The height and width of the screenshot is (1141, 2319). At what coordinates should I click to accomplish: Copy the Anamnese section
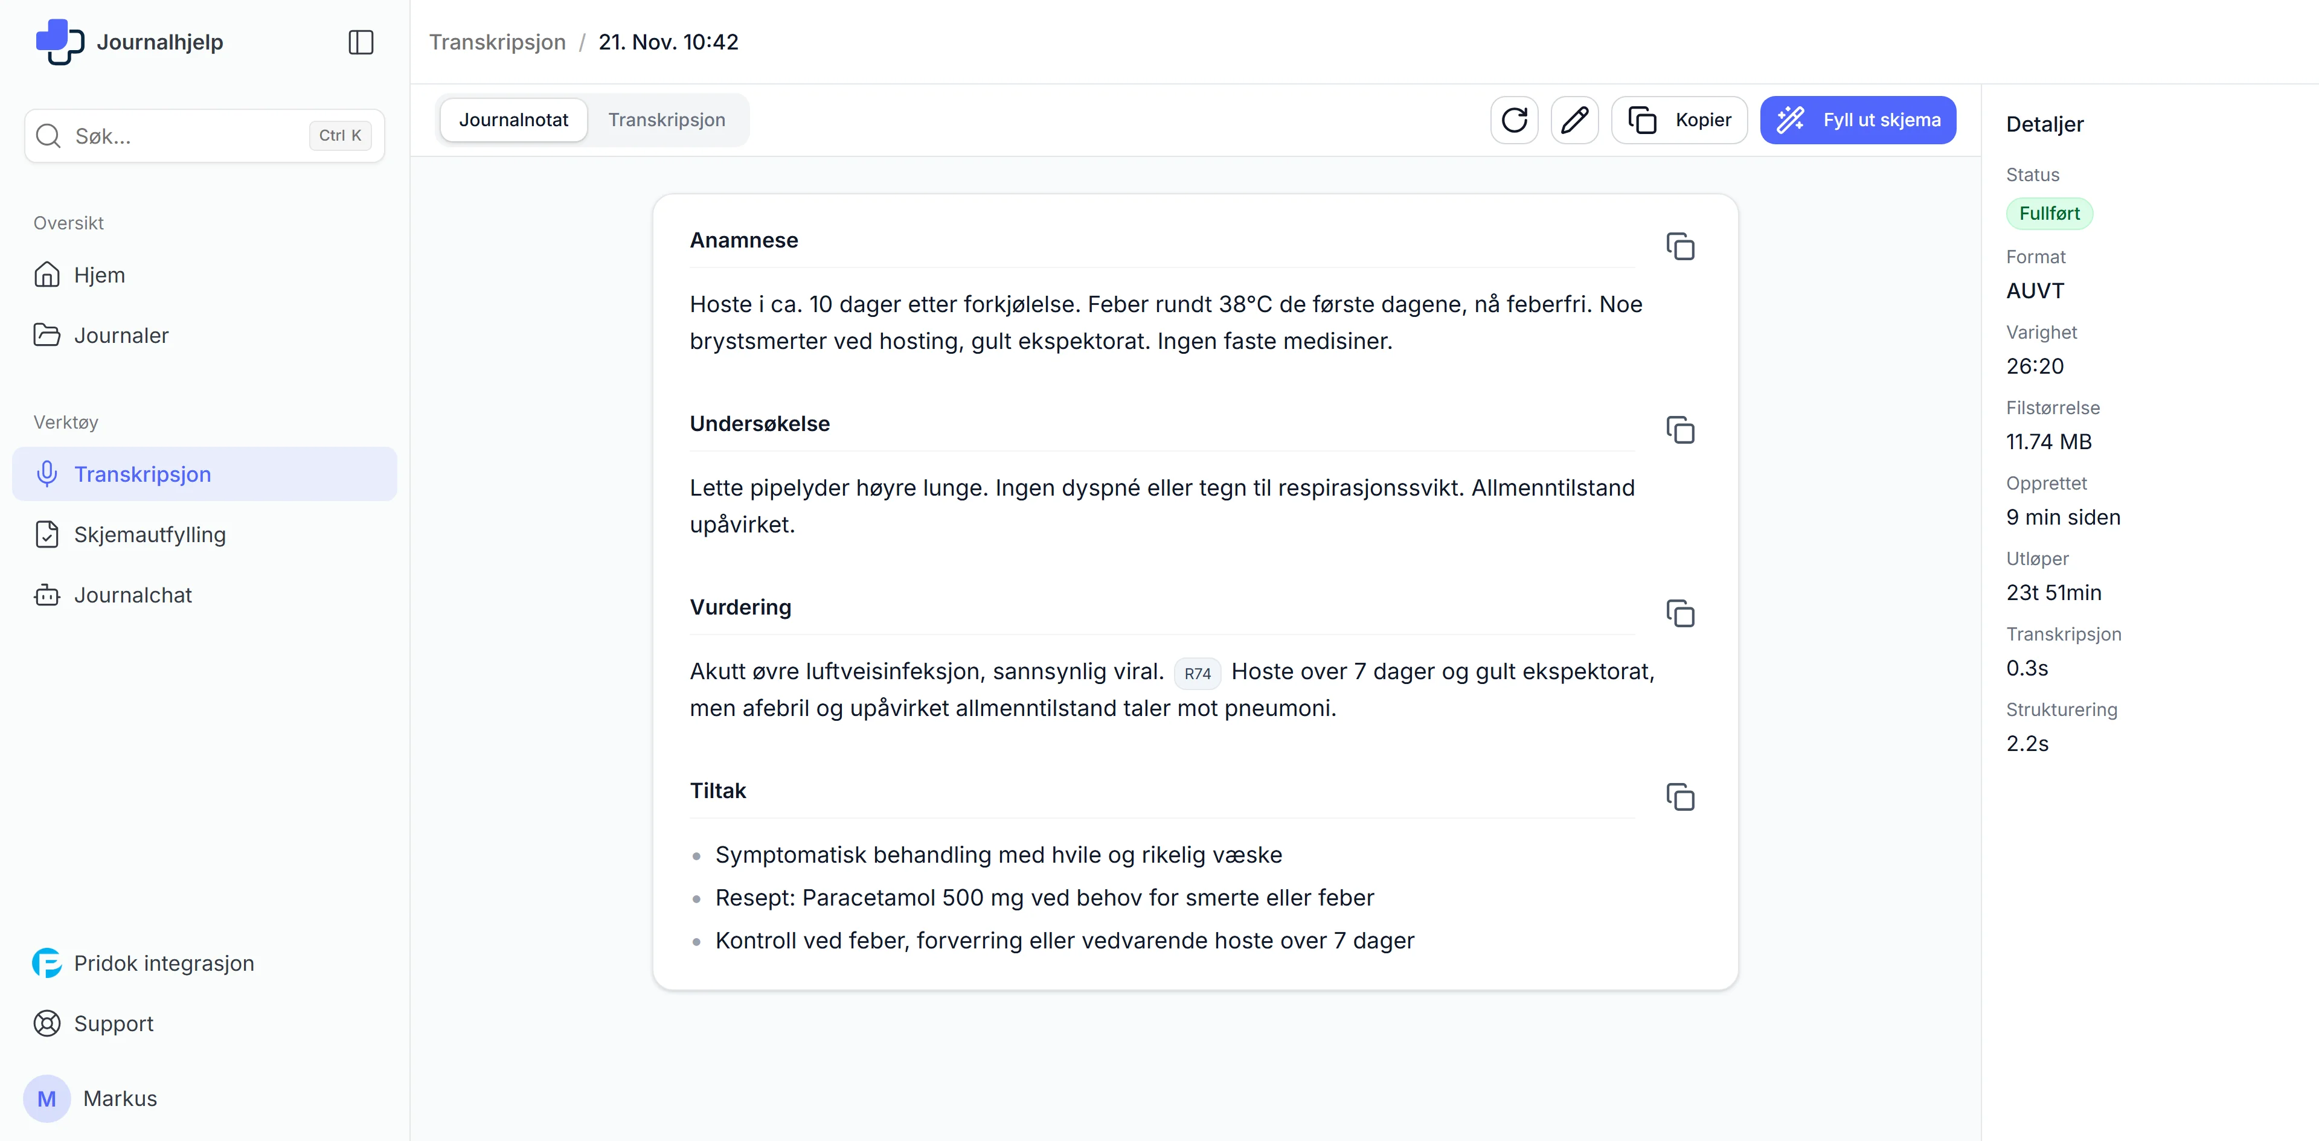[x=1680, y=246]
